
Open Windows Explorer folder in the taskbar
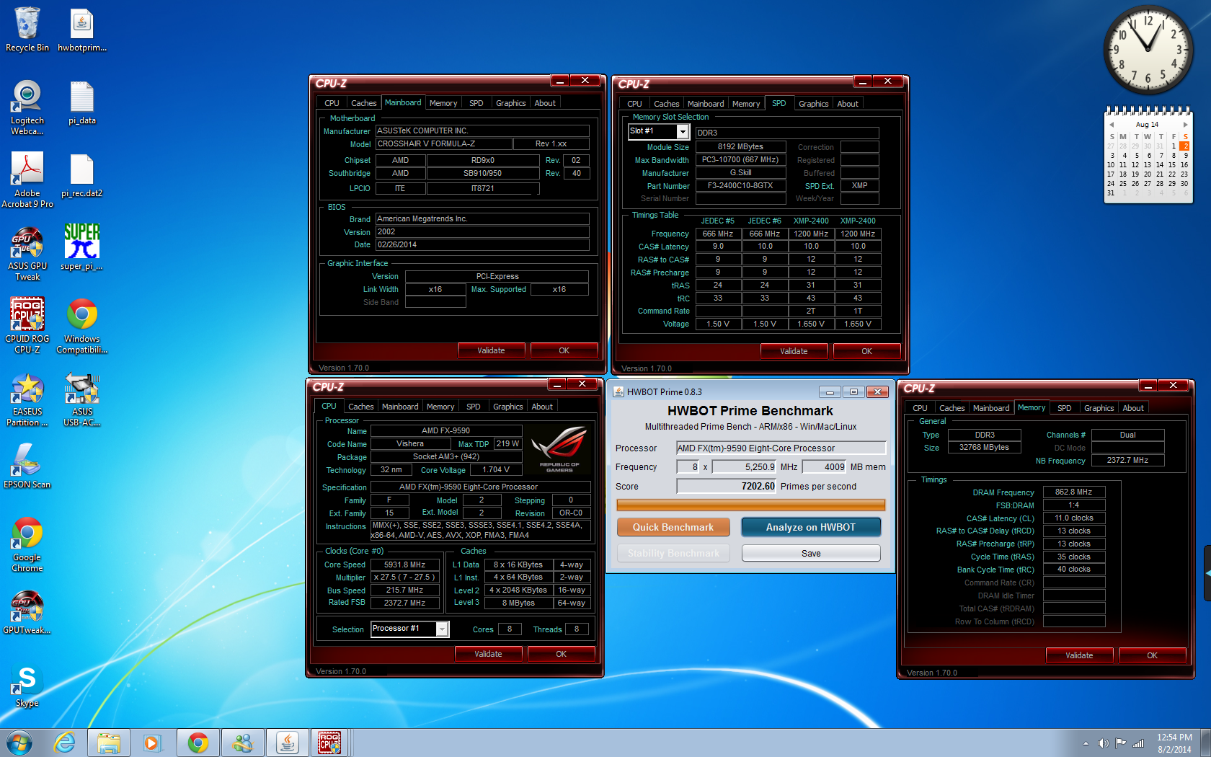tap(109, 743)
